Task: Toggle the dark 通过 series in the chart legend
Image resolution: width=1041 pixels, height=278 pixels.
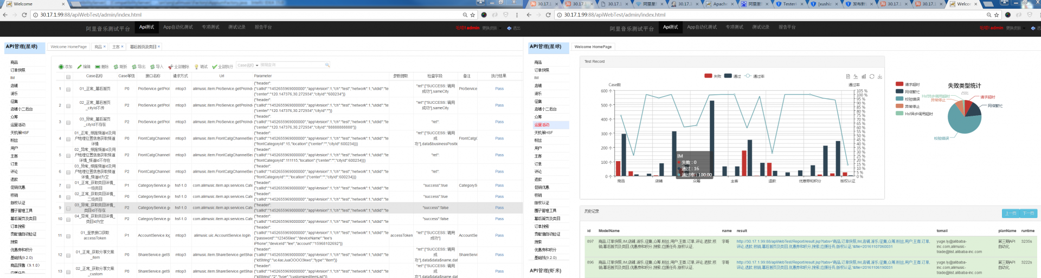Action: click(x=732, y=76)
